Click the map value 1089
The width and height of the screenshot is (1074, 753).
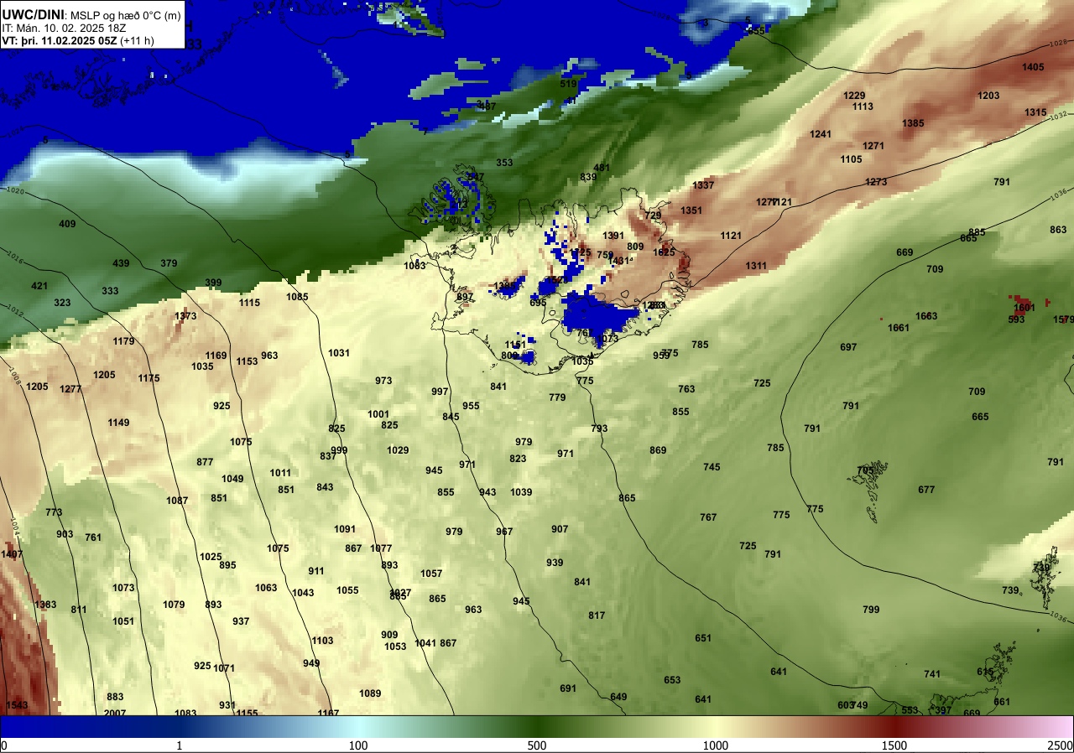coord(370,693)
